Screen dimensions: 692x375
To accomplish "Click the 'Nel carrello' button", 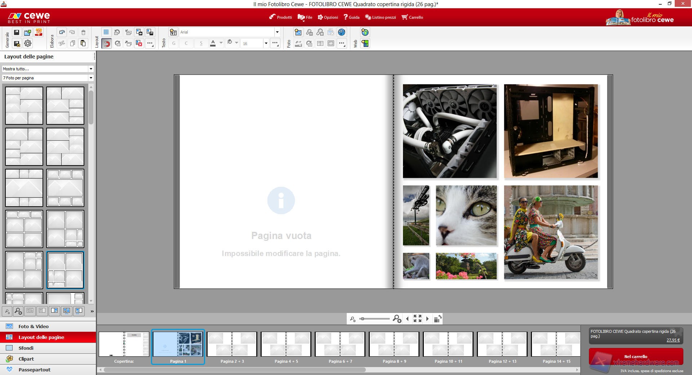I will pyautogui.click(x=636, y=357).
